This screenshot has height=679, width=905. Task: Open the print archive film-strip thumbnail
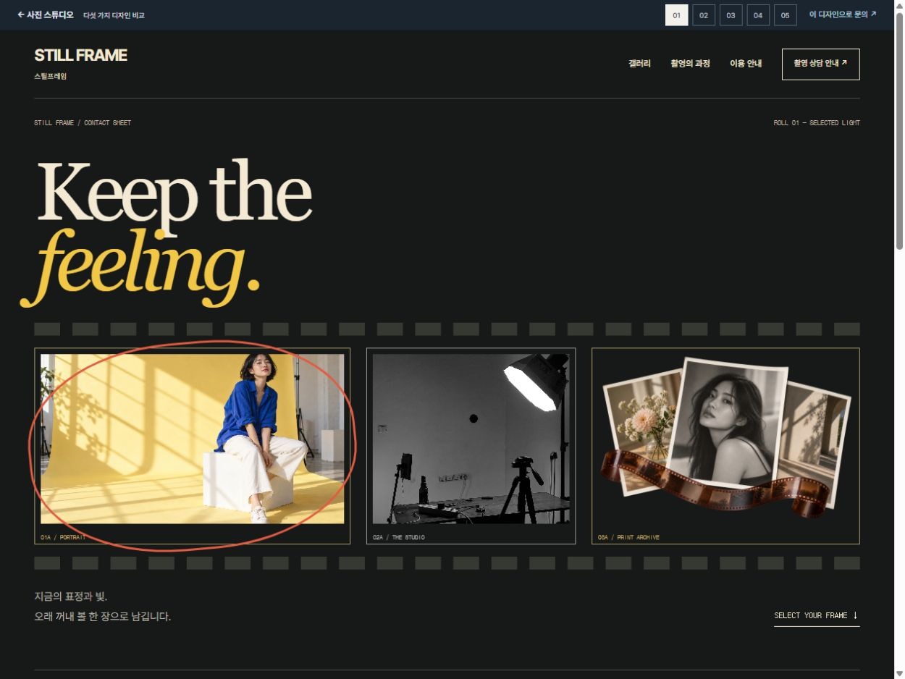pyautogui.click(x=725, y=439)
